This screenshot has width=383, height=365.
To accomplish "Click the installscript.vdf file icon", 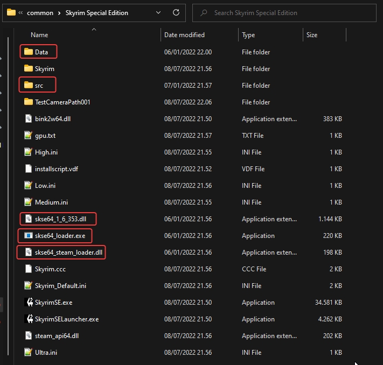I will (x=29, y=169).
